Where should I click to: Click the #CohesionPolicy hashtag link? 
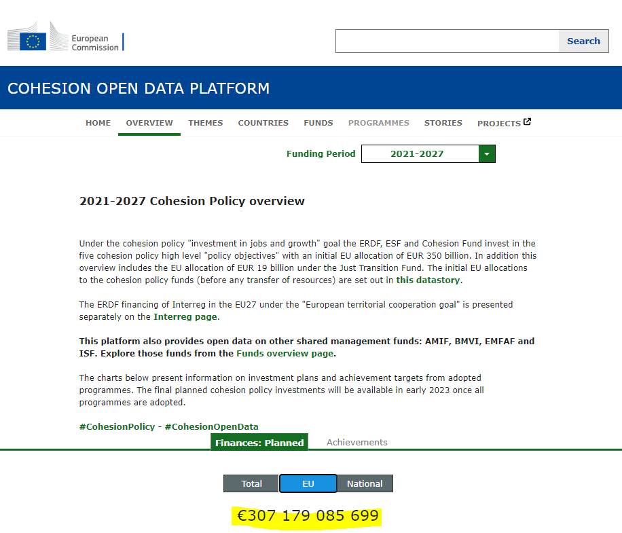coord(117,426)
